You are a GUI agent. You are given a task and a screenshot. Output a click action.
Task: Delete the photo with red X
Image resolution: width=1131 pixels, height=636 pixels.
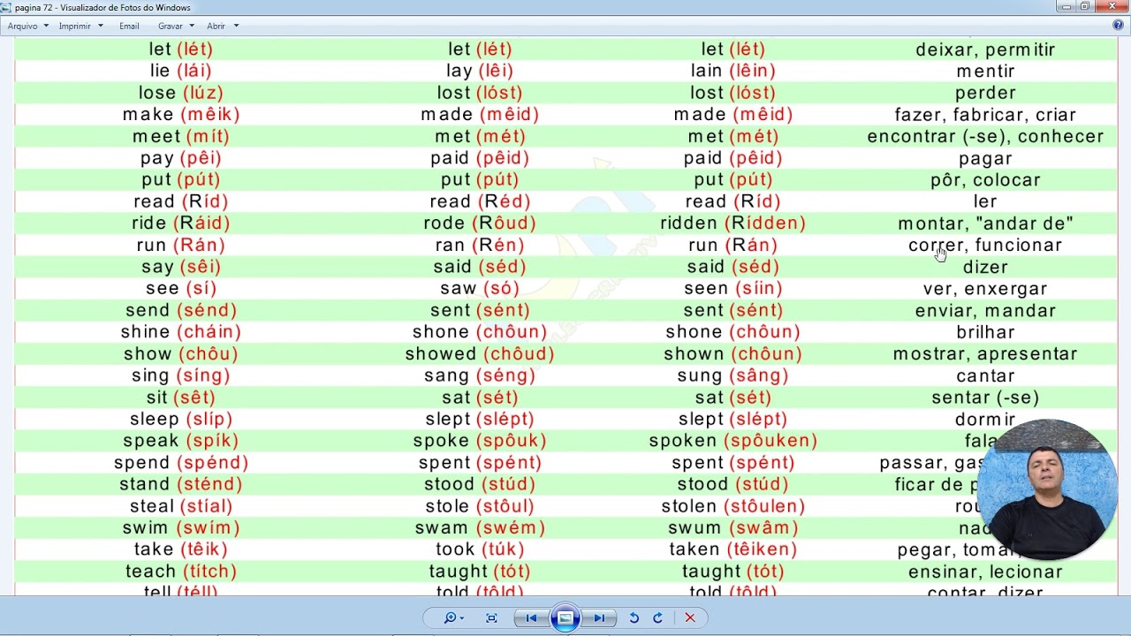(690, 618)
